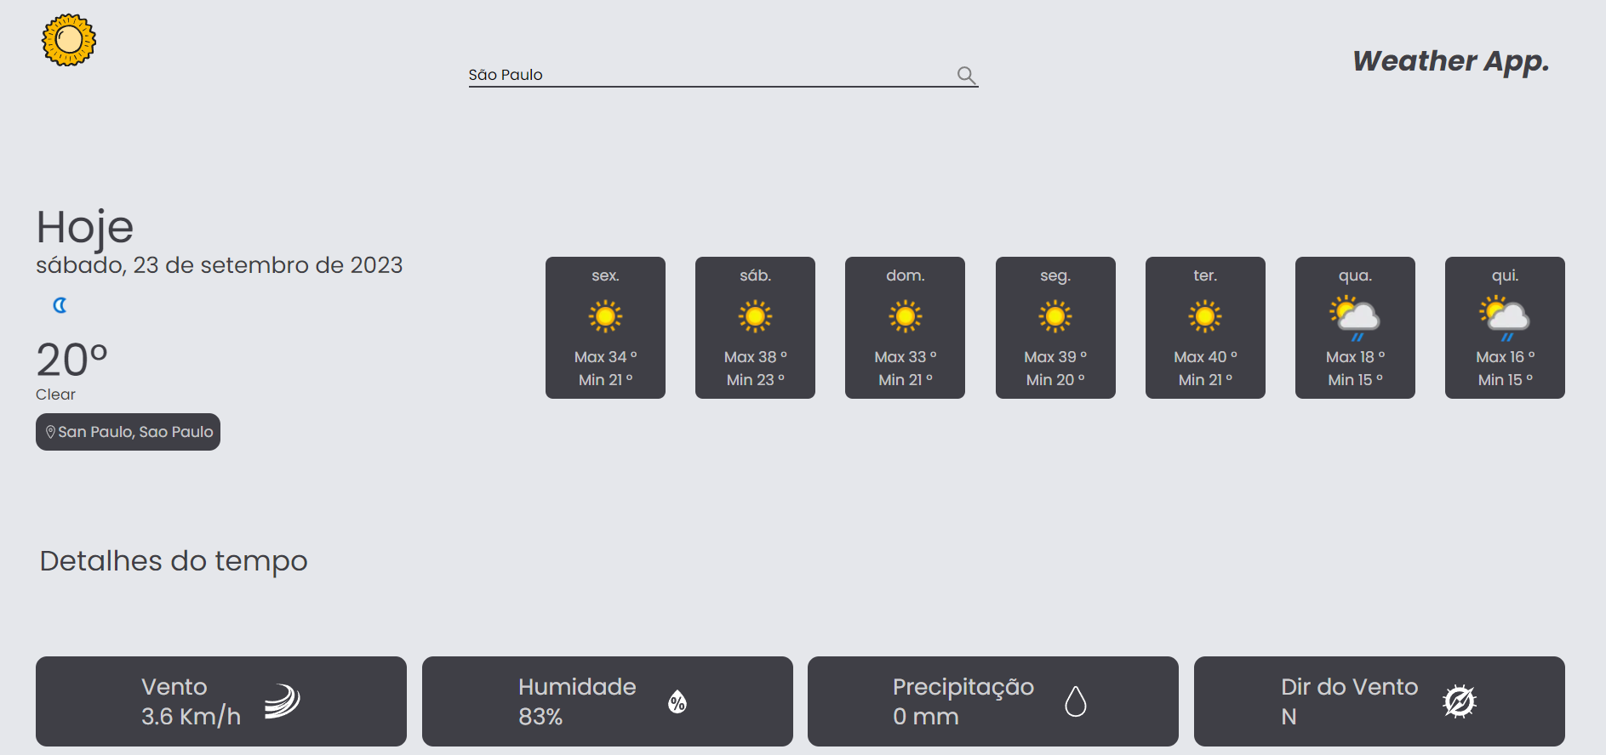Click the date sábado, 23 de setembro de 2023
The image size is (1606, 755).
click(219, 265)
